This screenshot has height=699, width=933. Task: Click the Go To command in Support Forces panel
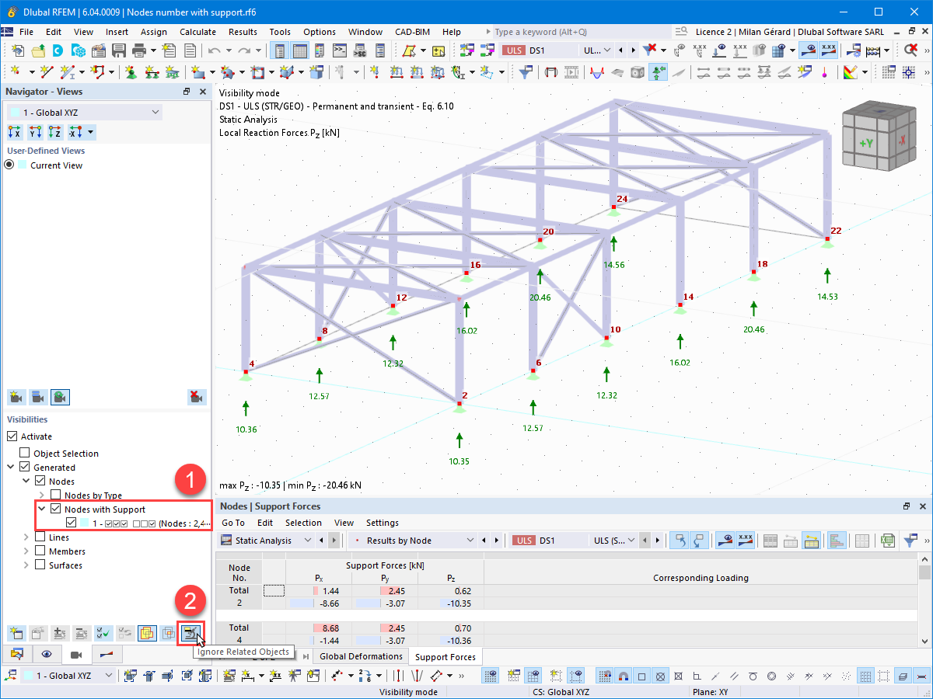click(x=233, y=523)
